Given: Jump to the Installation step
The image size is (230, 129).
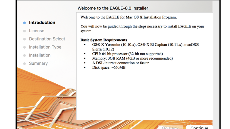Looking at the screenshot, I should pos(40,55).
